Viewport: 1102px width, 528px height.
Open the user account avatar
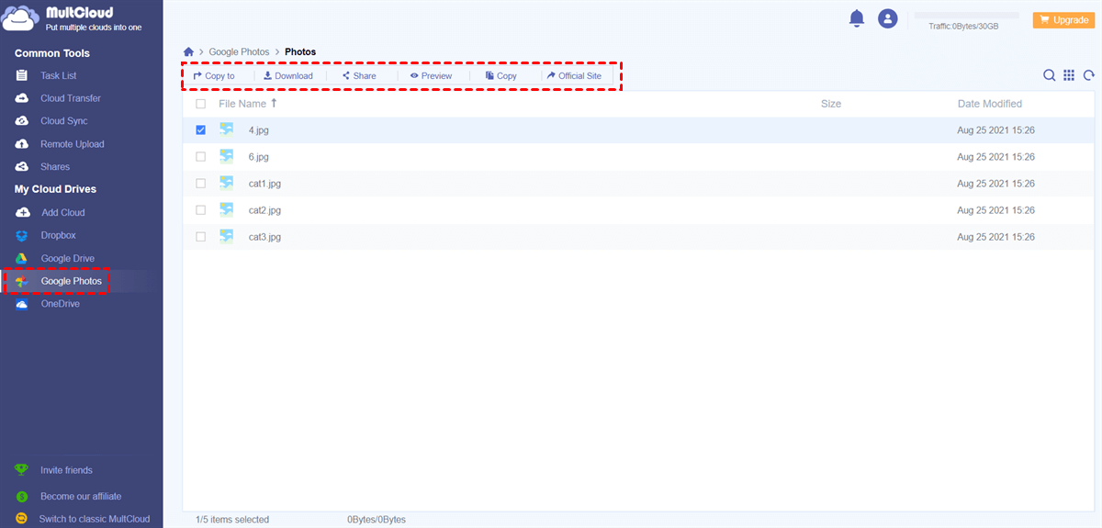point(887,18)
